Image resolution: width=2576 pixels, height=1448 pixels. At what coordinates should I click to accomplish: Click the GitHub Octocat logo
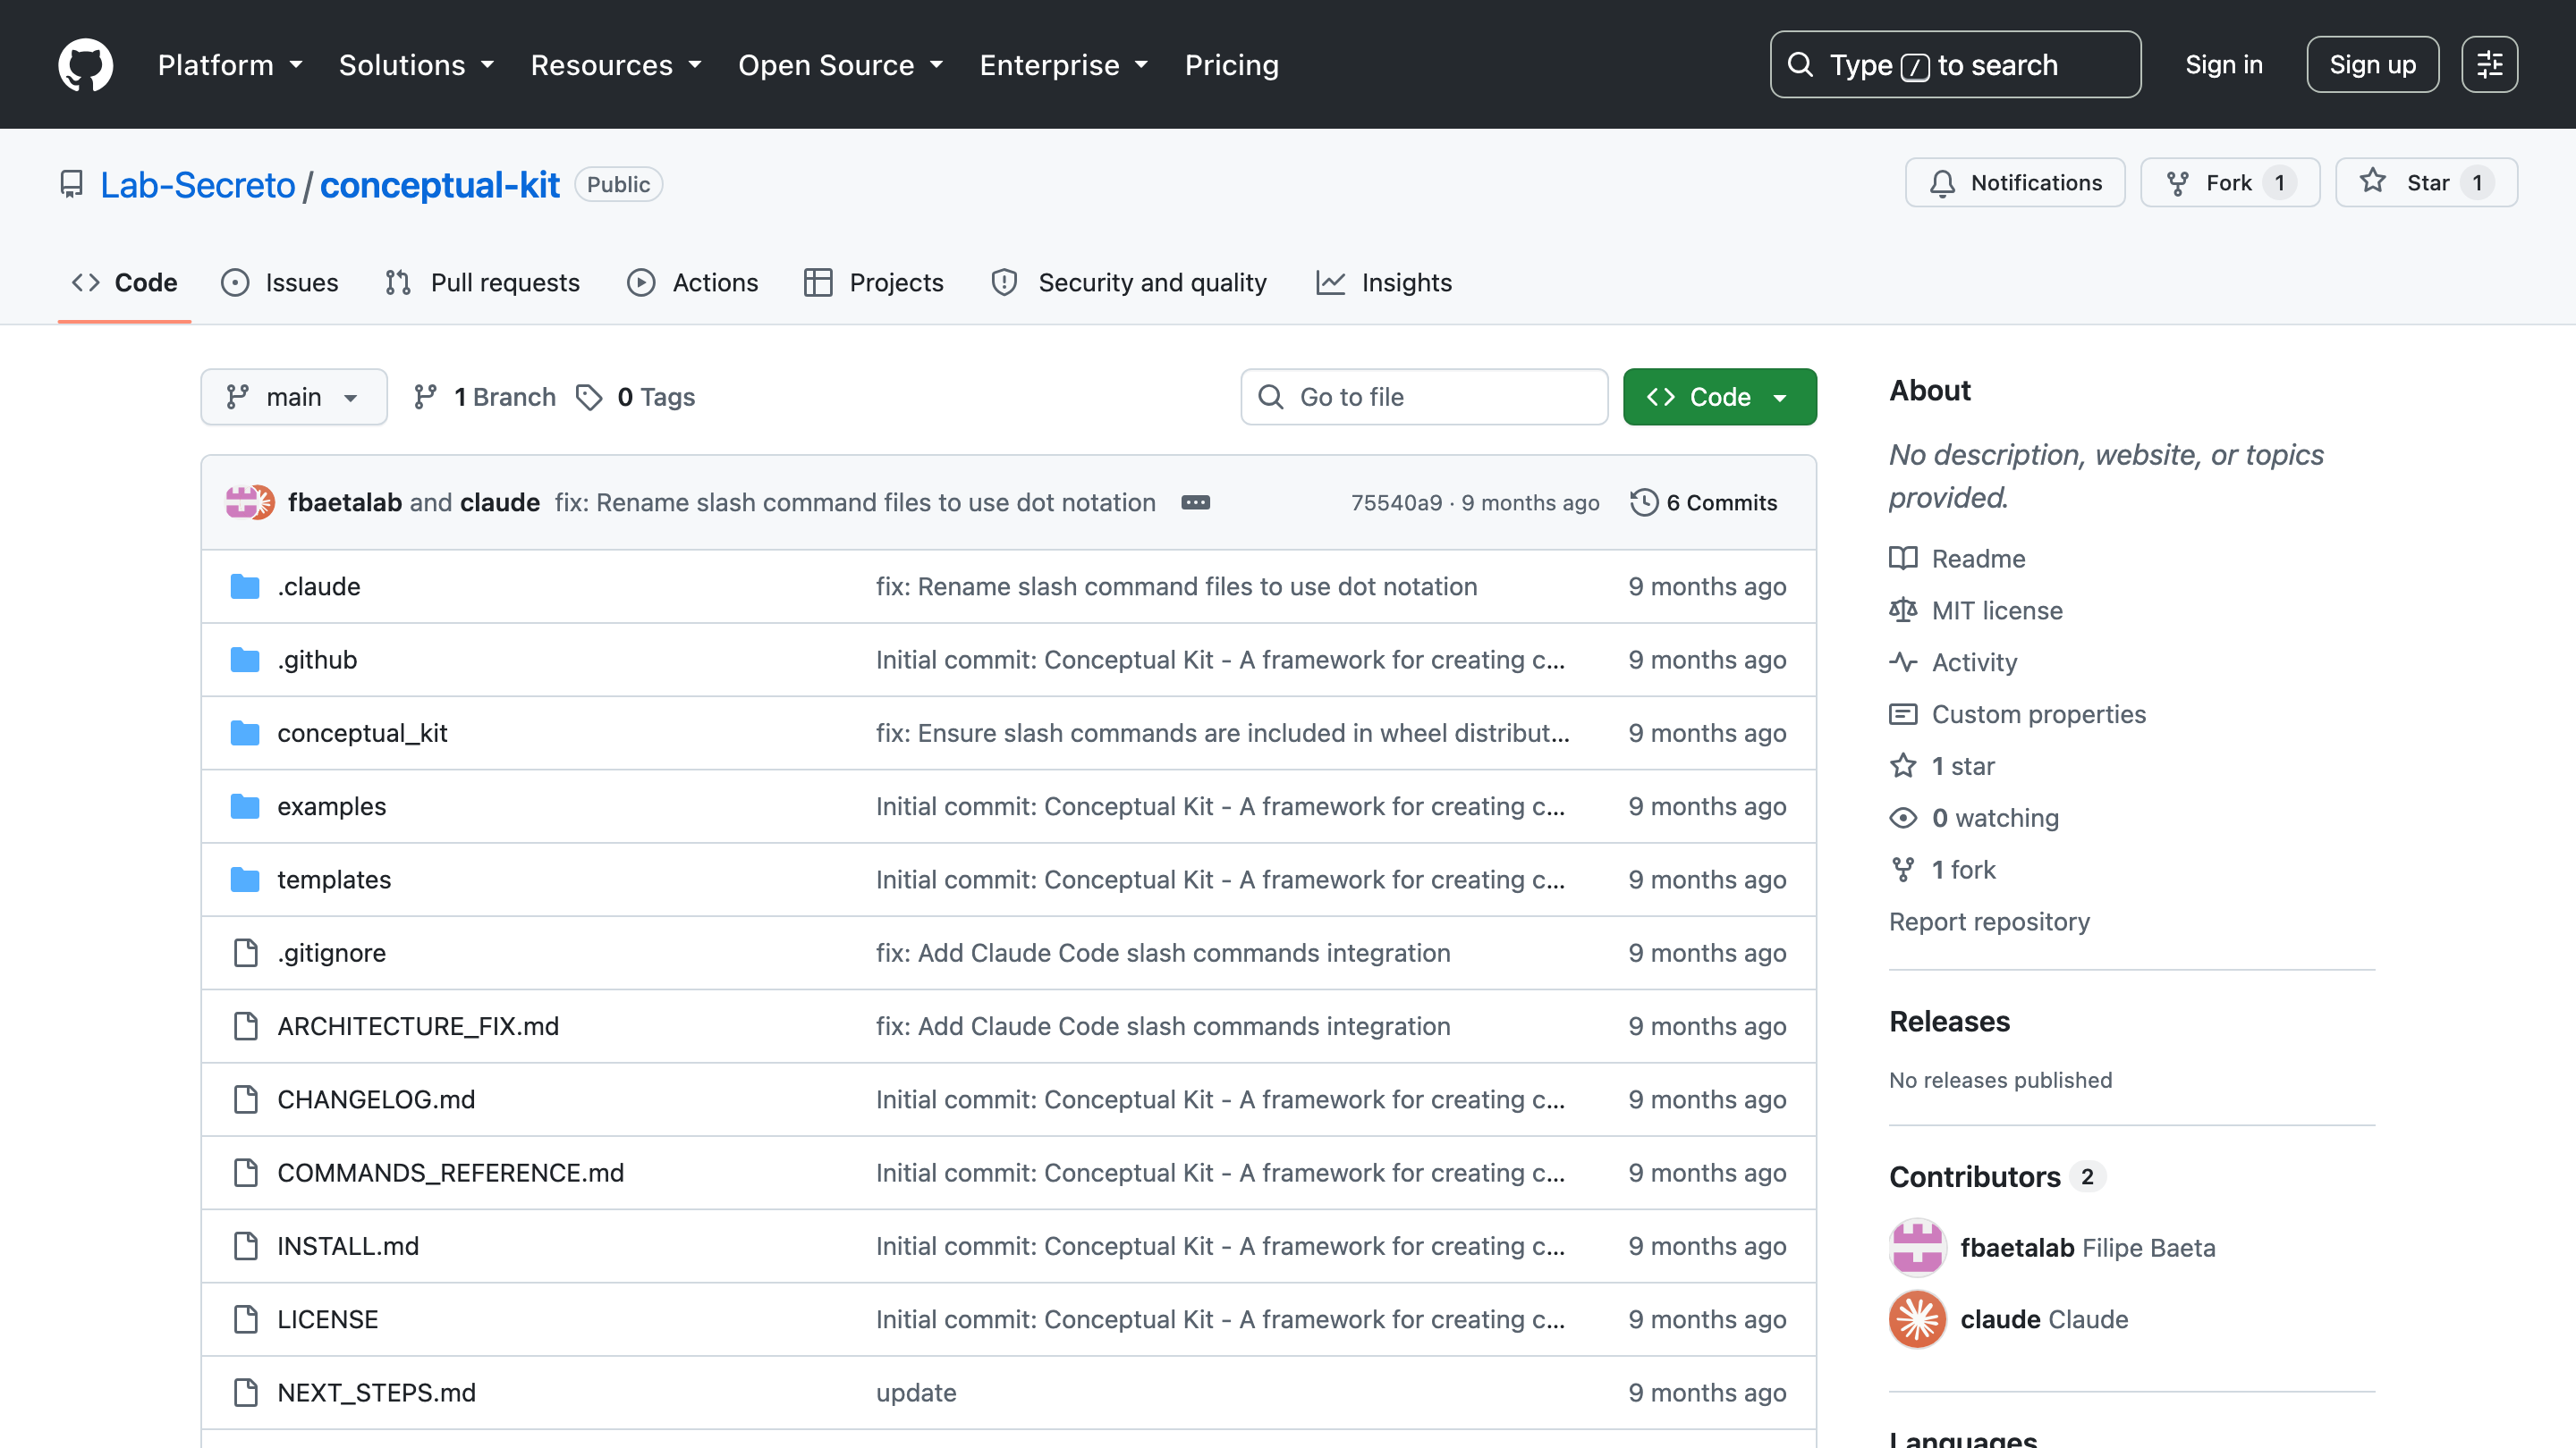[x=85, y=65]
